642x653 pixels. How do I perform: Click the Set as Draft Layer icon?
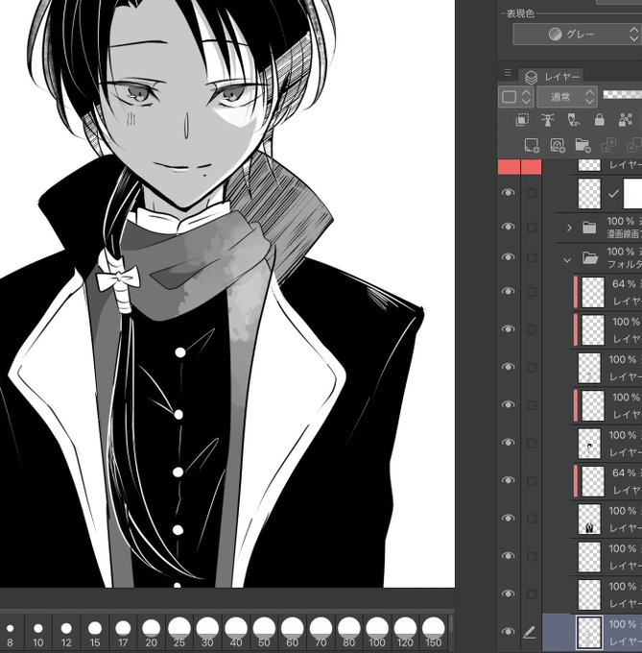tap(573, 120)
